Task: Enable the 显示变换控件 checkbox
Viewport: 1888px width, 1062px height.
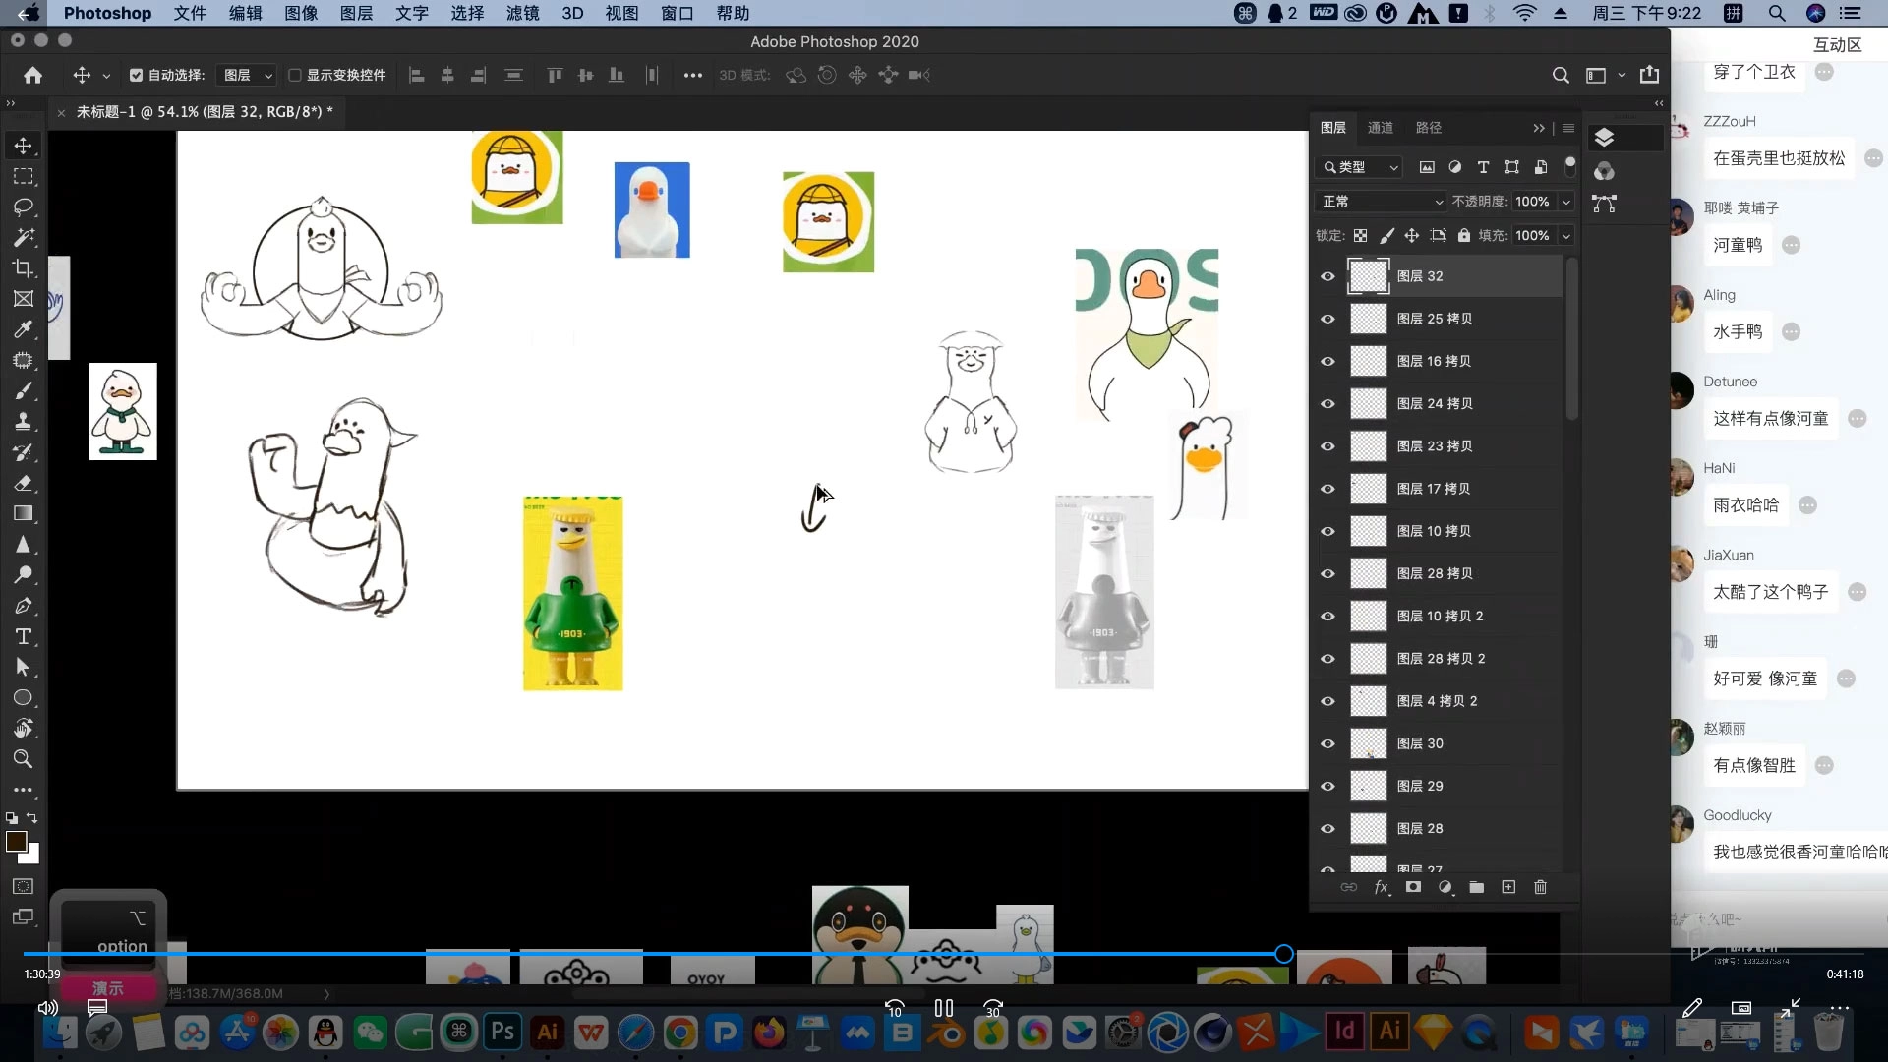Action: 294,75
